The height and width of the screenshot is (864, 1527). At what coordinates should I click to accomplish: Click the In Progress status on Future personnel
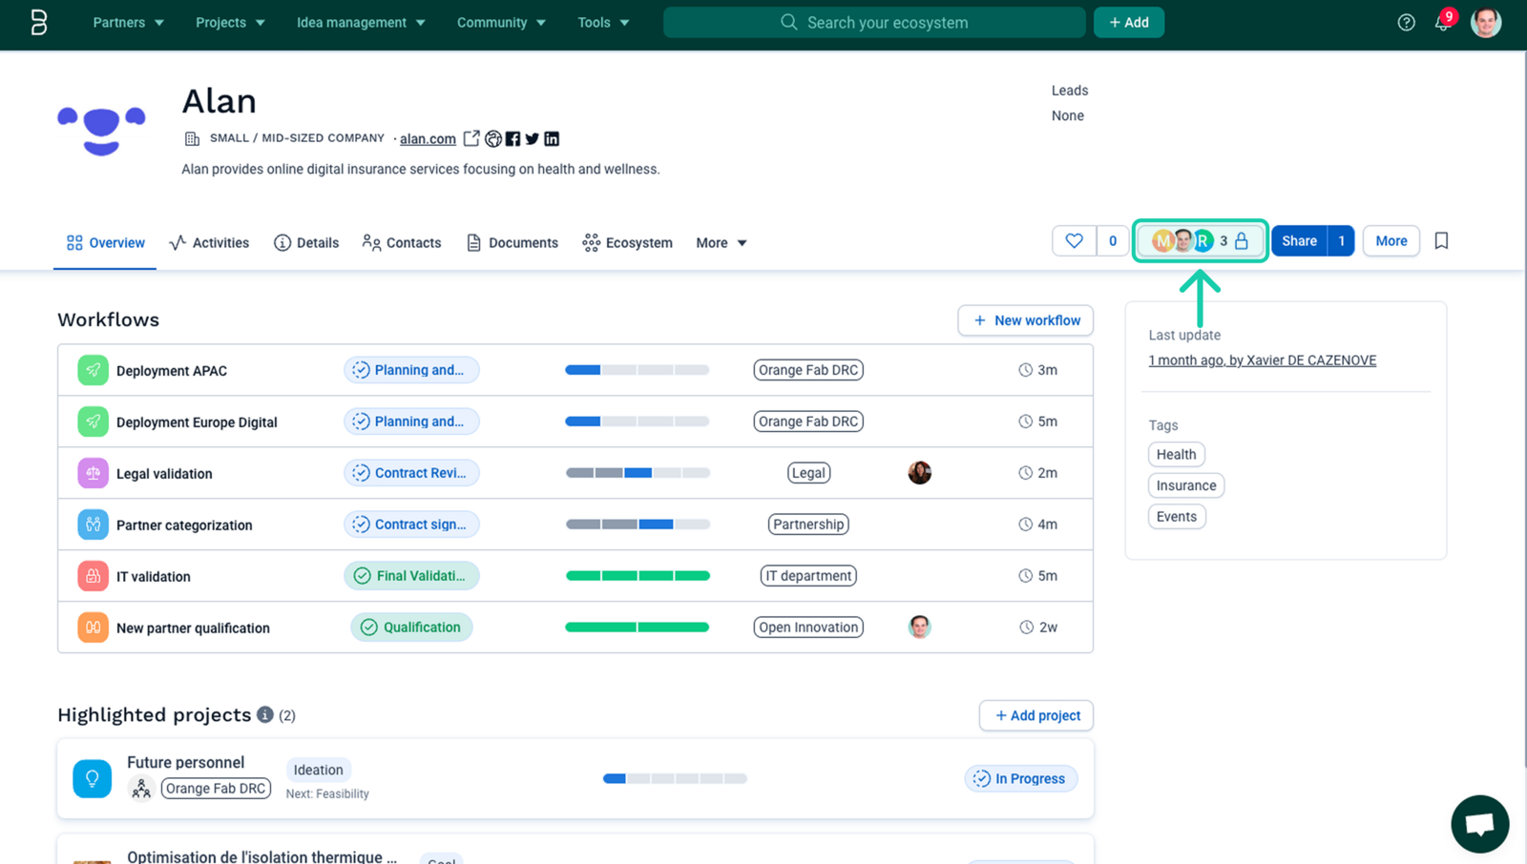[x=1021, y=778]
